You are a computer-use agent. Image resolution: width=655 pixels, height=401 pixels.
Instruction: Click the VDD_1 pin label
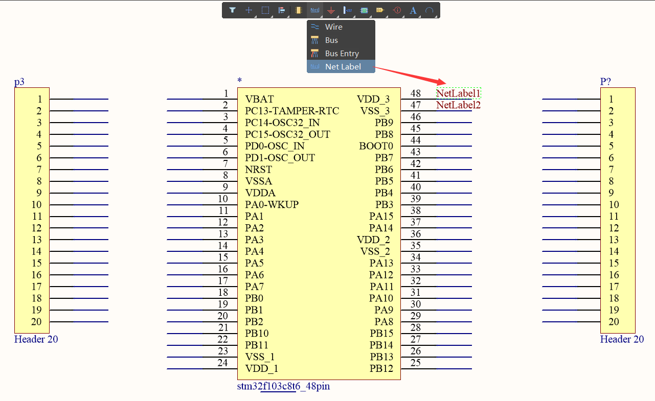pyautogui.click(x=262, y=369)
